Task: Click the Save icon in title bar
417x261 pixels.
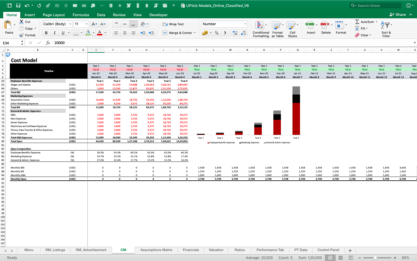Action: pyautogui.click(x=18, y=6)
